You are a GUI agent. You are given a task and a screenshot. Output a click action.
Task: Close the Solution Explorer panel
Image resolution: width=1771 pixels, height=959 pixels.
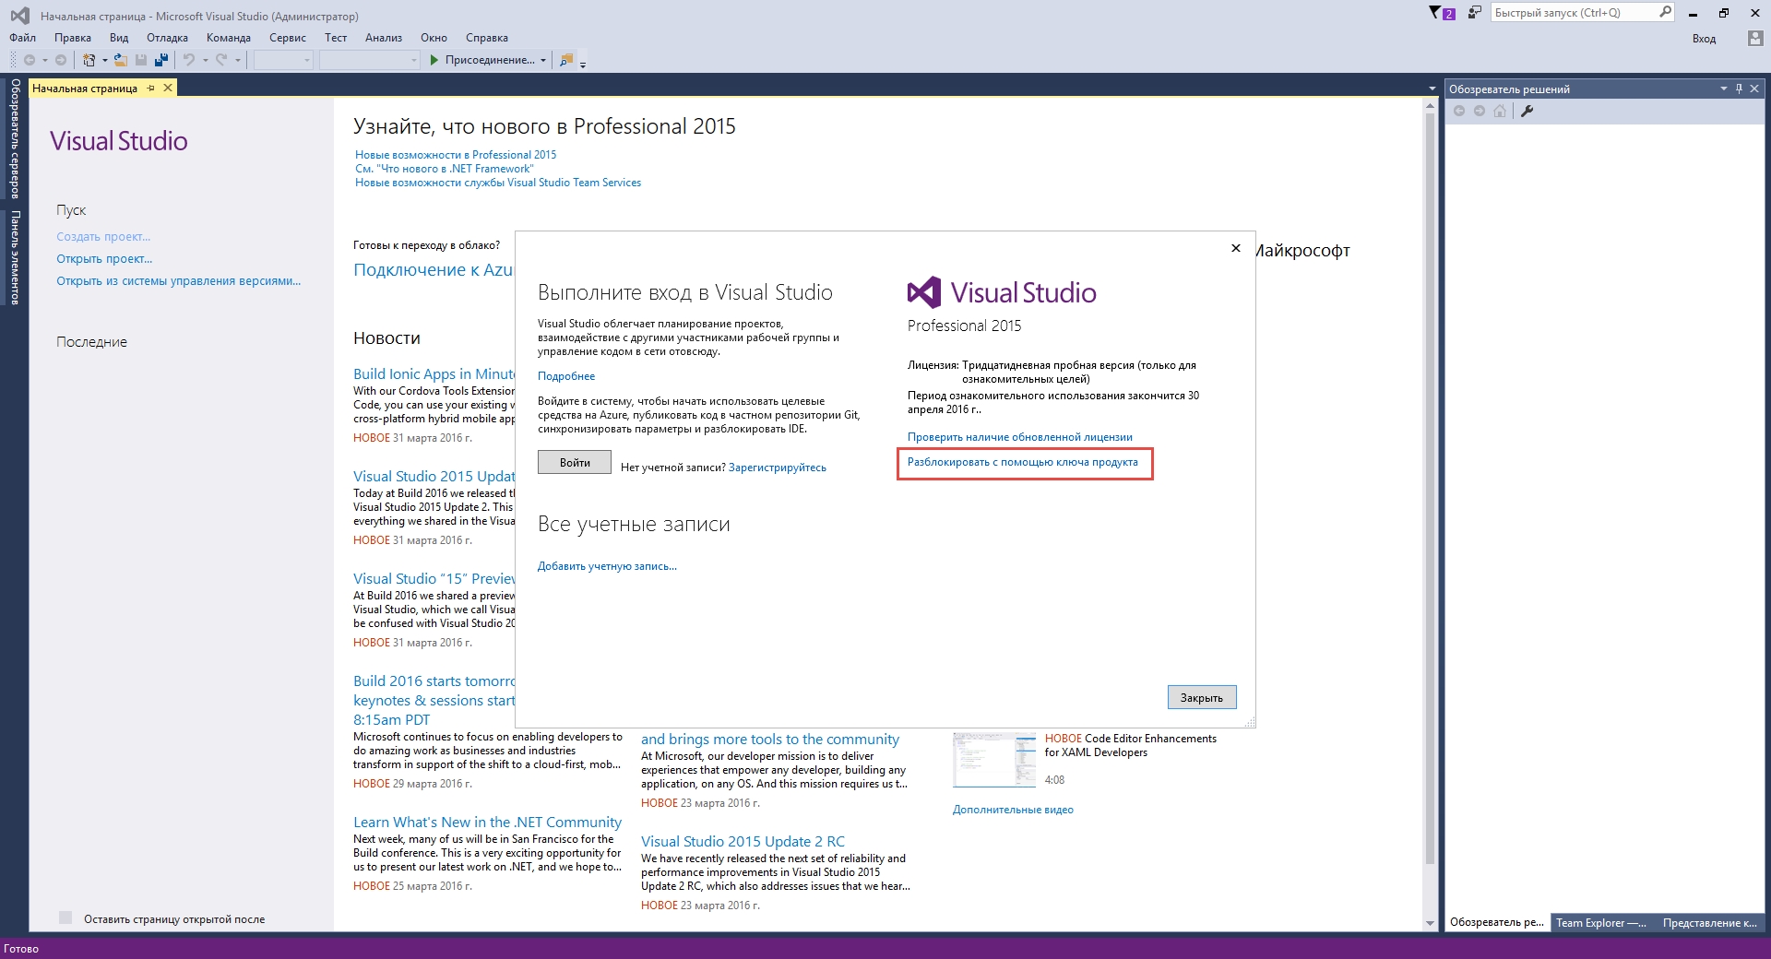coord(1754,89)
